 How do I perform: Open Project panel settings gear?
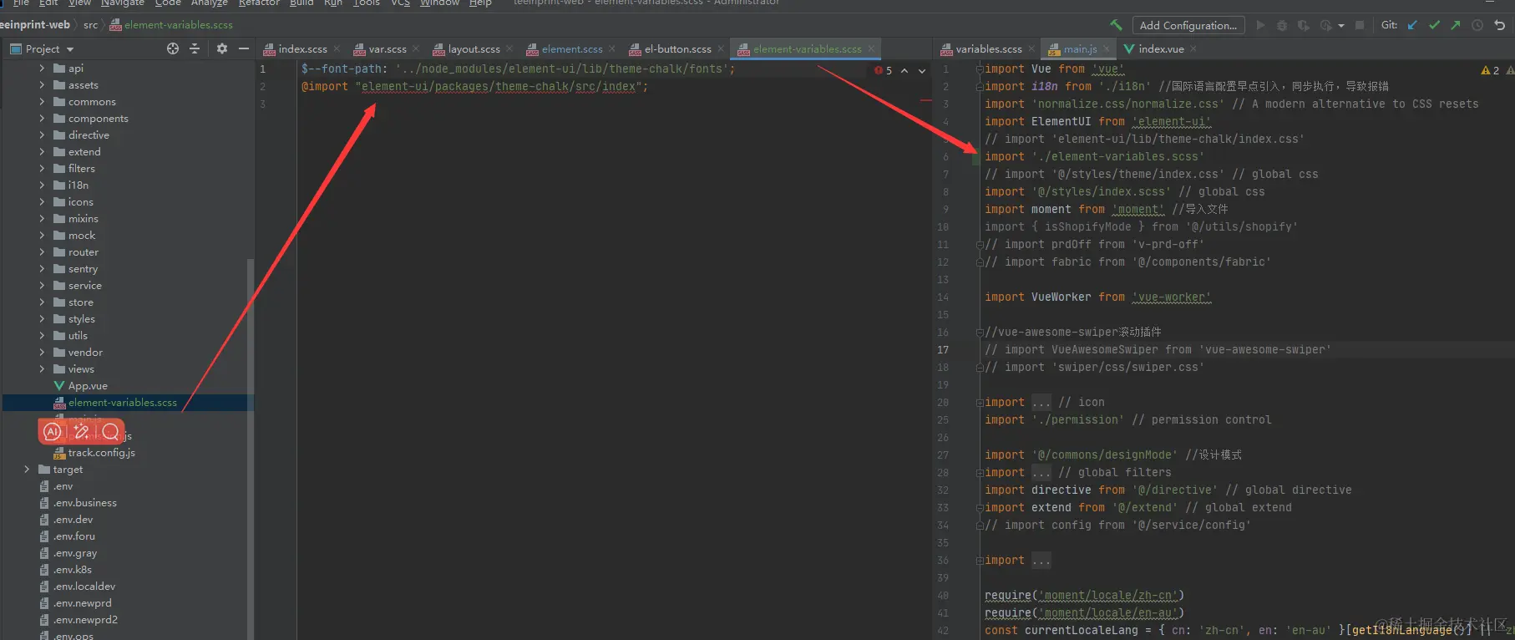click(221, 48)
